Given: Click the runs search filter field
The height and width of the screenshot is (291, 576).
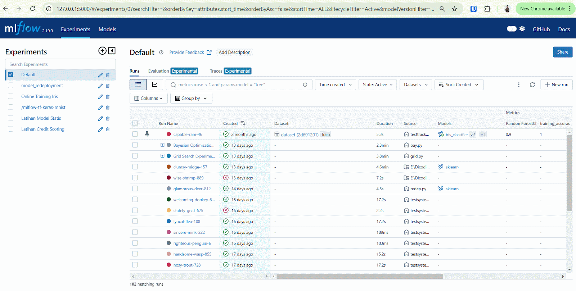Looking at the screenshot, I should pos(238,85).
